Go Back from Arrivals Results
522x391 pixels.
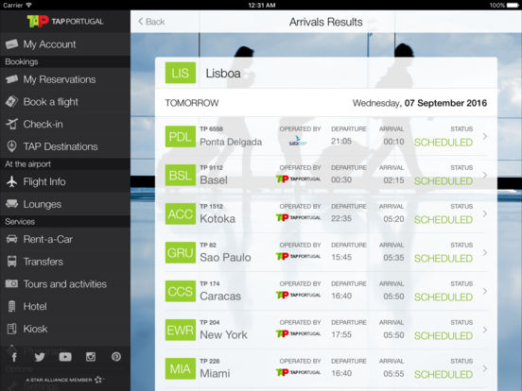coord(151,22)
